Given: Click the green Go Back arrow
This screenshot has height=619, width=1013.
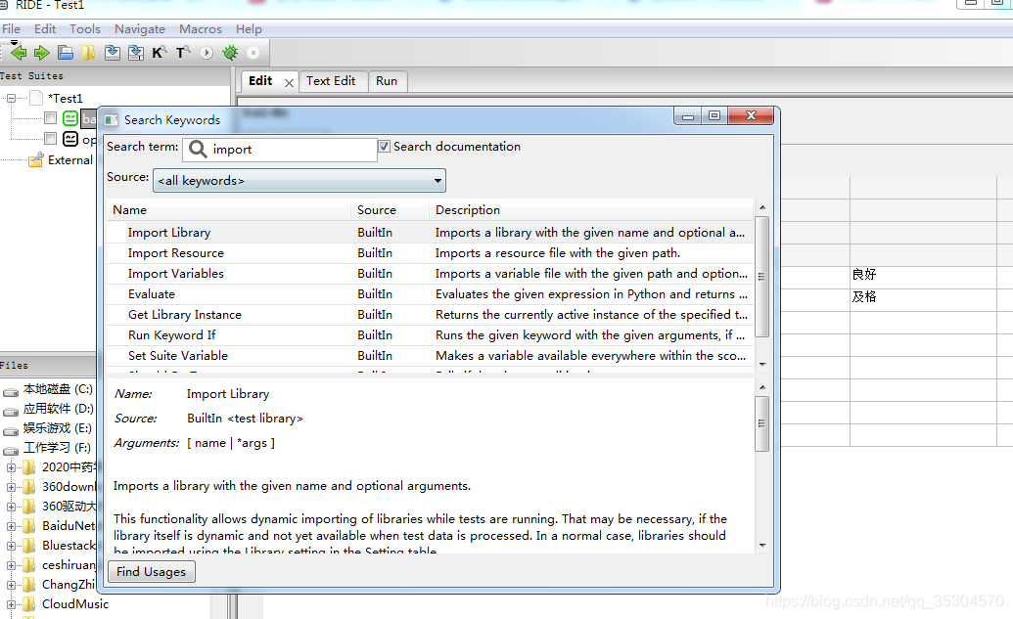Looking at the screenshot, I should [x=18, y=53].
